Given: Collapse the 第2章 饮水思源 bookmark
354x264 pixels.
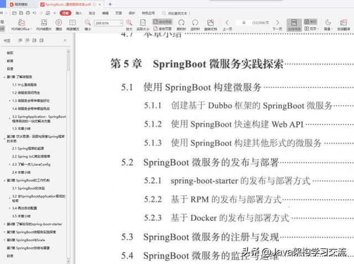Looking at the screenshot, I should pos(4,138).
